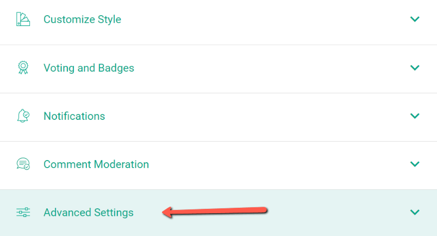Expand Voting and Badges chevron arrow
This screenshot has height=236, width=437.
tap(415, 68)
